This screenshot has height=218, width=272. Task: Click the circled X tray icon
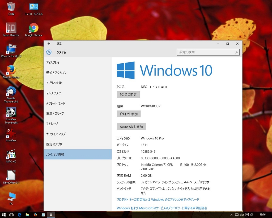coord(252,215)
